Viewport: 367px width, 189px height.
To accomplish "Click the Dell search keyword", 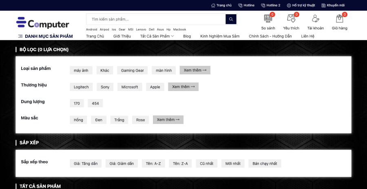I will click(151, 29).
